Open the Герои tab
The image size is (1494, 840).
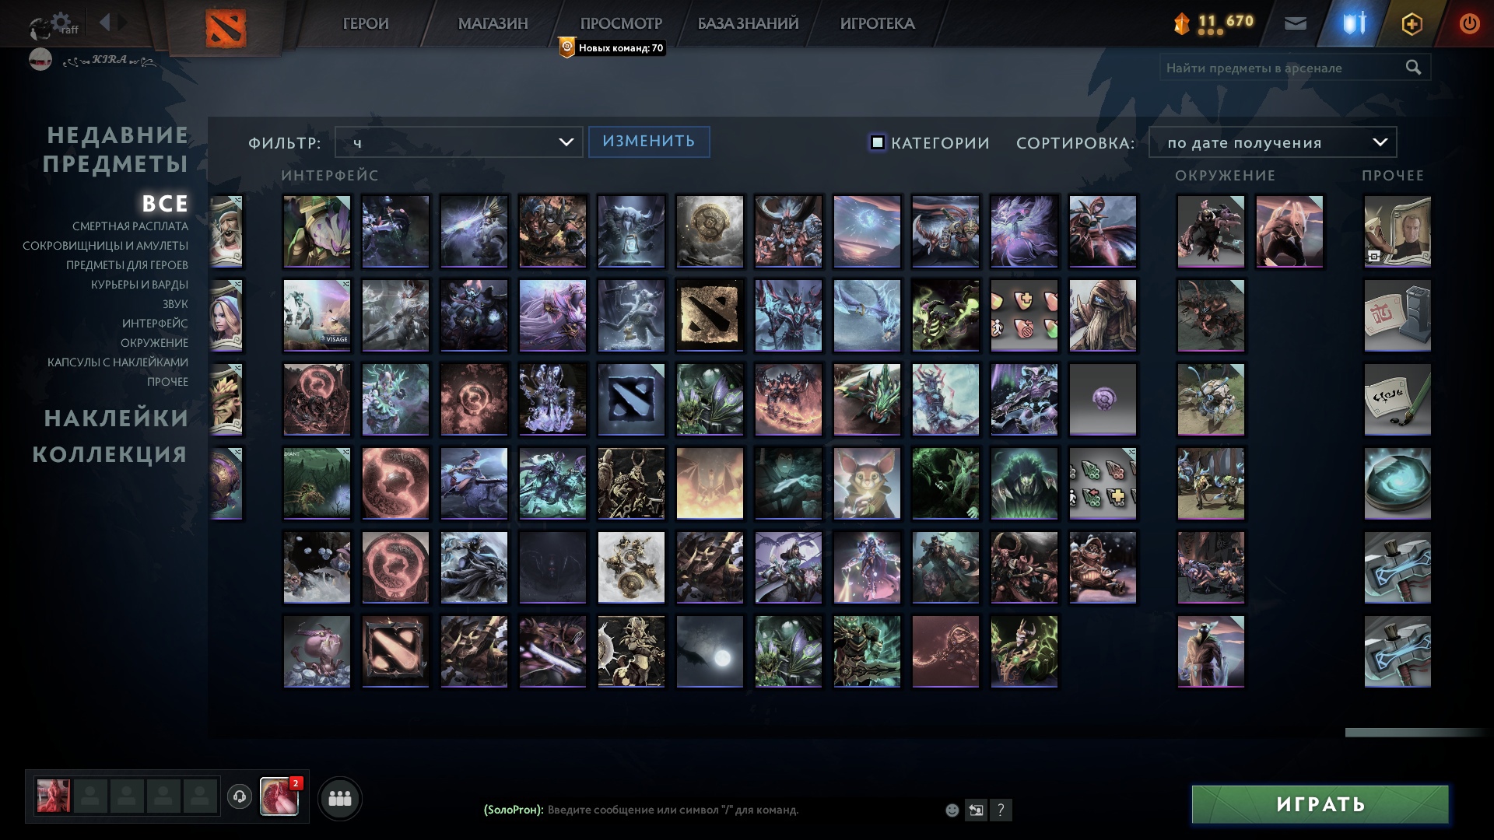pyautogui.click(x=366, y=24)
